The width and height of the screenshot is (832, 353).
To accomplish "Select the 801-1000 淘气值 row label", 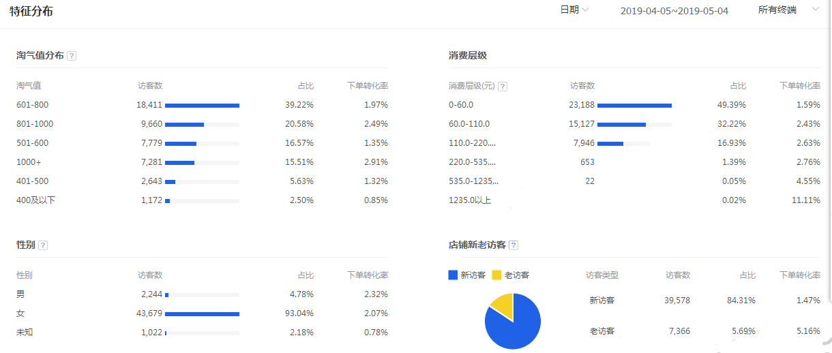I will point(35,124).
